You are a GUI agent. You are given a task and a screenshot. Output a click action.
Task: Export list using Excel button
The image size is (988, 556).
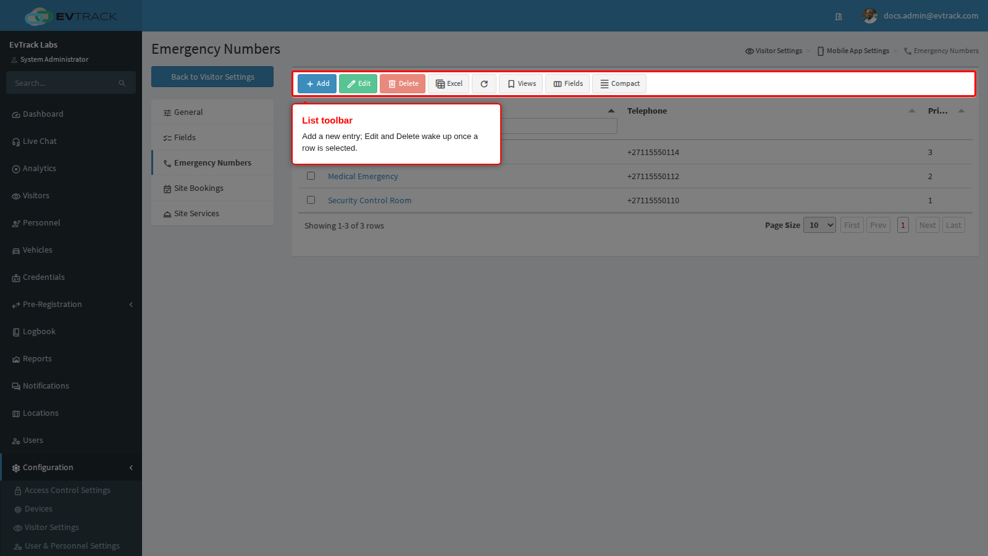(449, 84)
